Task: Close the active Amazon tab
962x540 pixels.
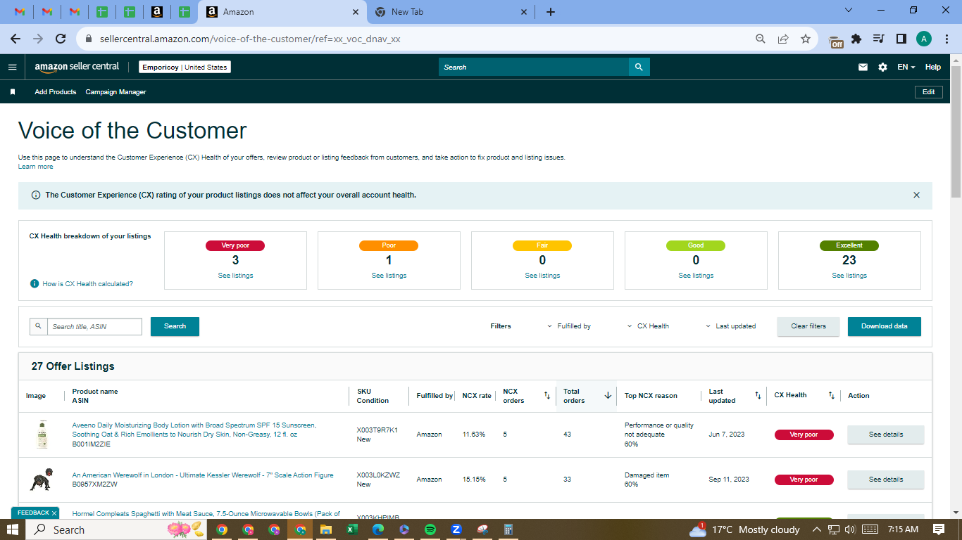Action: pyautogui.click(x=356, y=12)
